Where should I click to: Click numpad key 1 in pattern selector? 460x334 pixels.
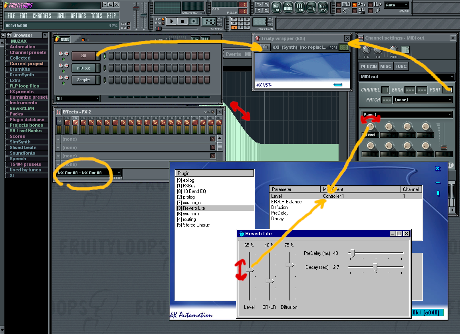(234, 27)
